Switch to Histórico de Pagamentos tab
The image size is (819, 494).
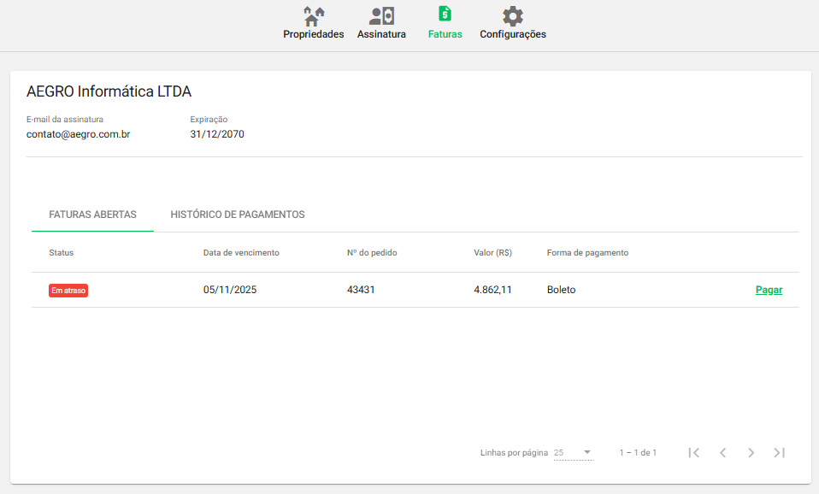(x=238, y=215)
